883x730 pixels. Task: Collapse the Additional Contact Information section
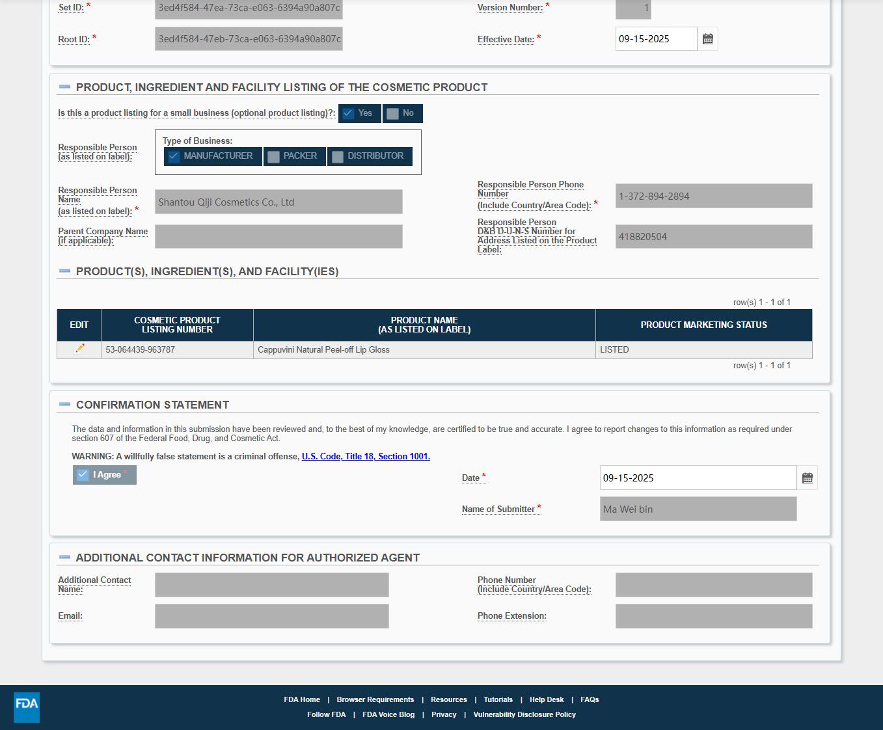(x=64, y=558)
